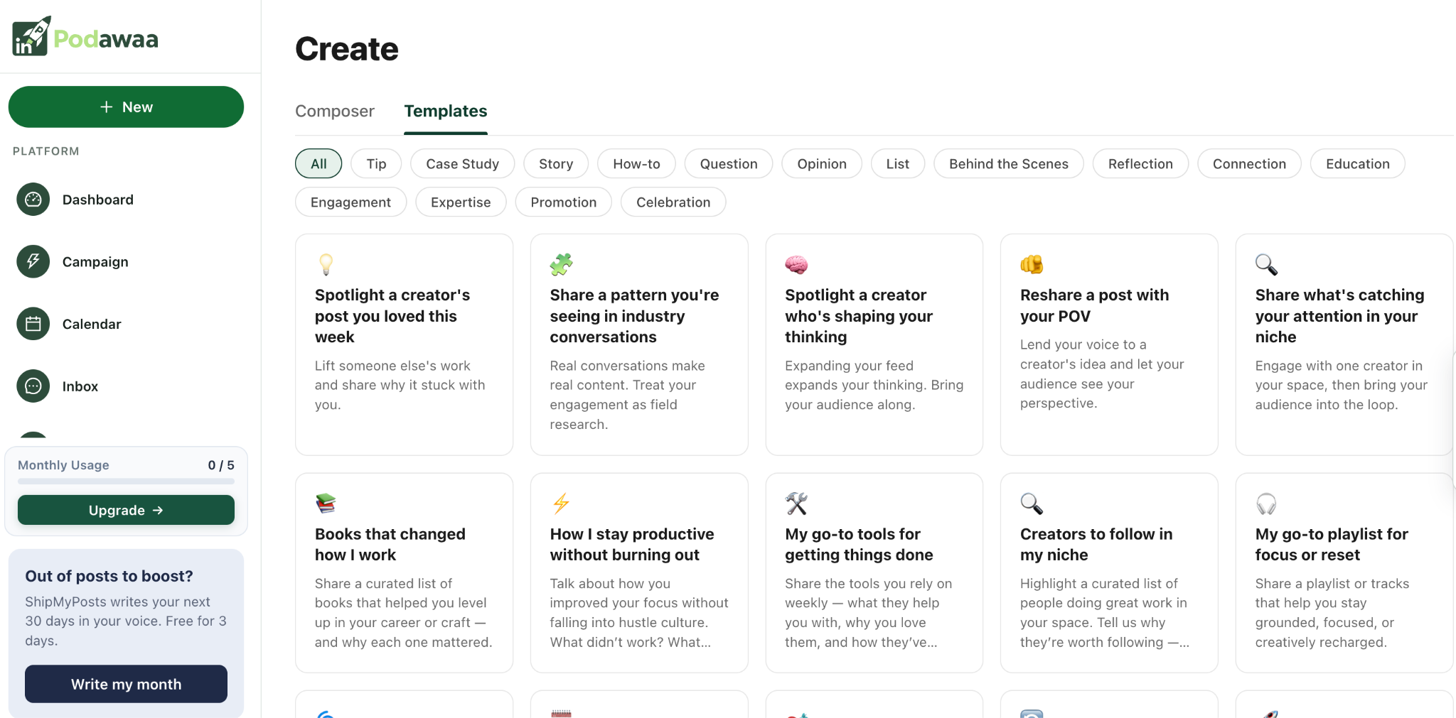This screenshot has width=1456, height=718.
Task: Select the Connection filter chip
Action: [1249, 163]
